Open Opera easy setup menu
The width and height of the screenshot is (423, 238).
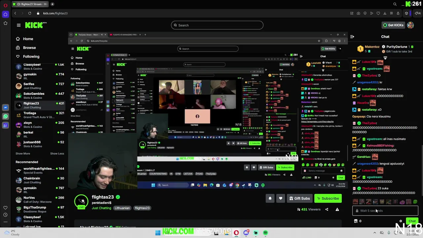[391, 13]
